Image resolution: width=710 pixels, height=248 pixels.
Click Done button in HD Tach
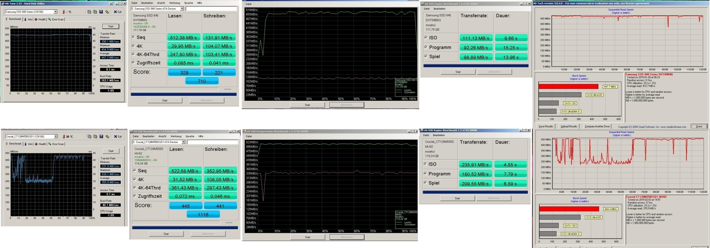coord(699,127)
